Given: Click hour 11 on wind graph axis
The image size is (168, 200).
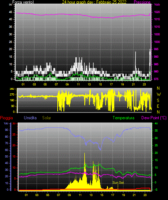Looking at the screenshot, I should point(78,84).
